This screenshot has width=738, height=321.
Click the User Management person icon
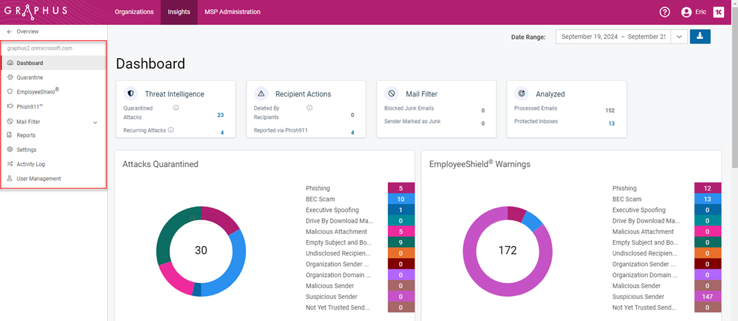click(x=10, y=179)
